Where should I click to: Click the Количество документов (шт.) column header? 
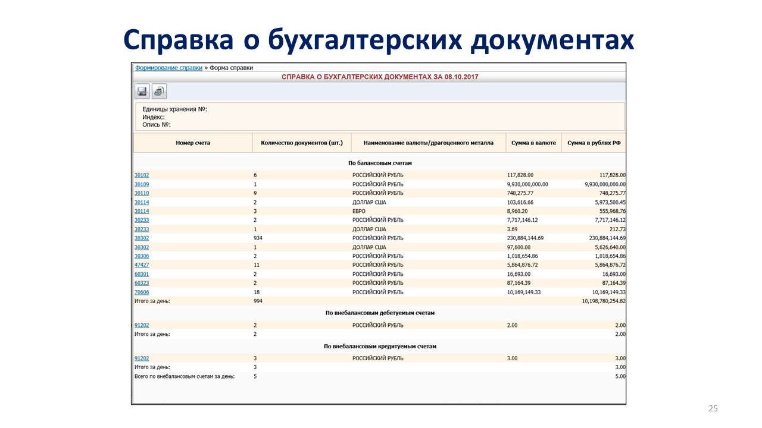(302, 143)
